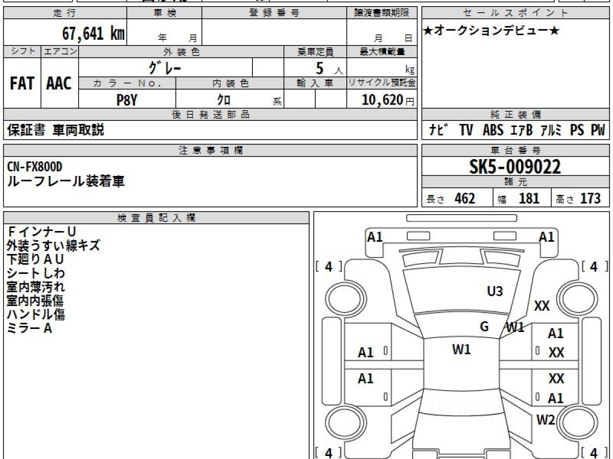Viewport: 613px width, 459px height.
Task: Click the AAC air conditioner value
Action: 59,84
